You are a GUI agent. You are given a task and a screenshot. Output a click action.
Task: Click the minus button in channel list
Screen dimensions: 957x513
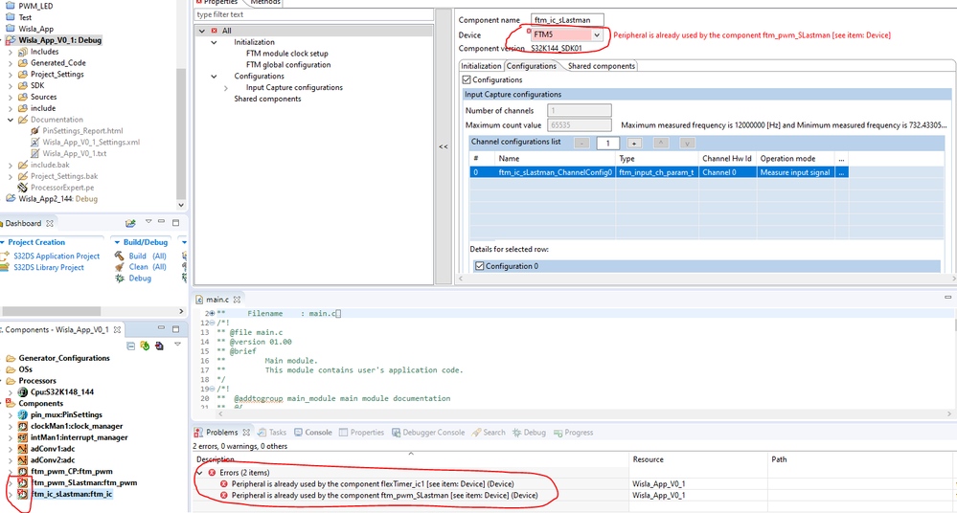point(581,143)
